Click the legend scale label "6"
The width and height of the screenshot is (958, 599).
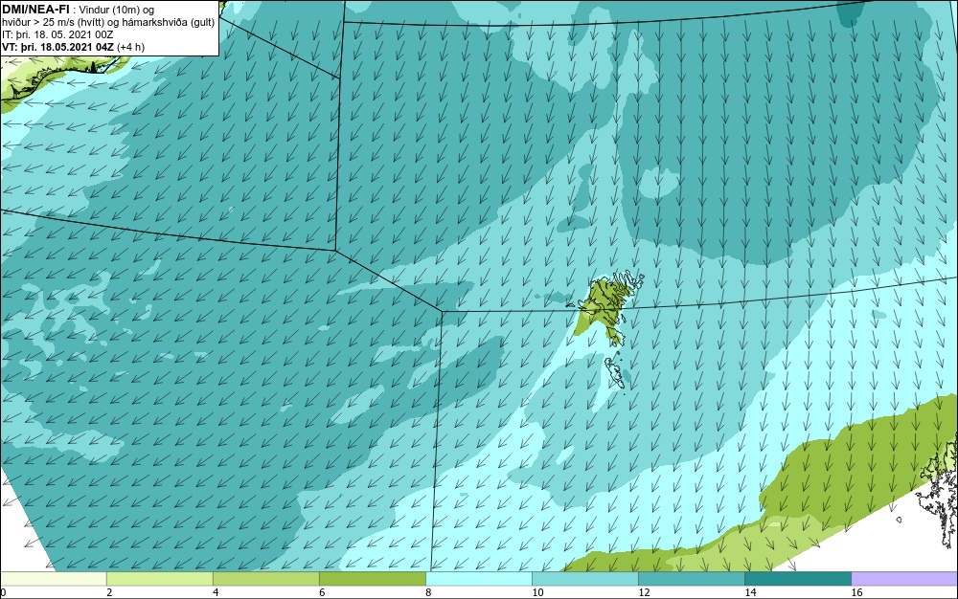pos(322,593)
